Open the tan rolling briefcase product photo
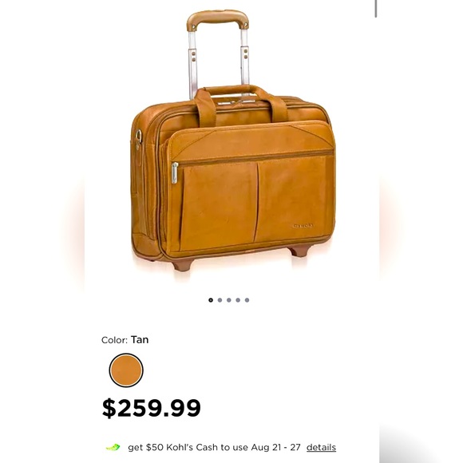This screenshot has height=463, width=463. click(x=231, y=140)
